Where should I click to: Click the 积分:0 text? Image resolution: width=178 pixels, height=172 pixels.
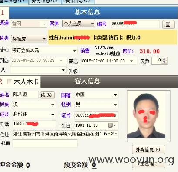pos(133,37)
